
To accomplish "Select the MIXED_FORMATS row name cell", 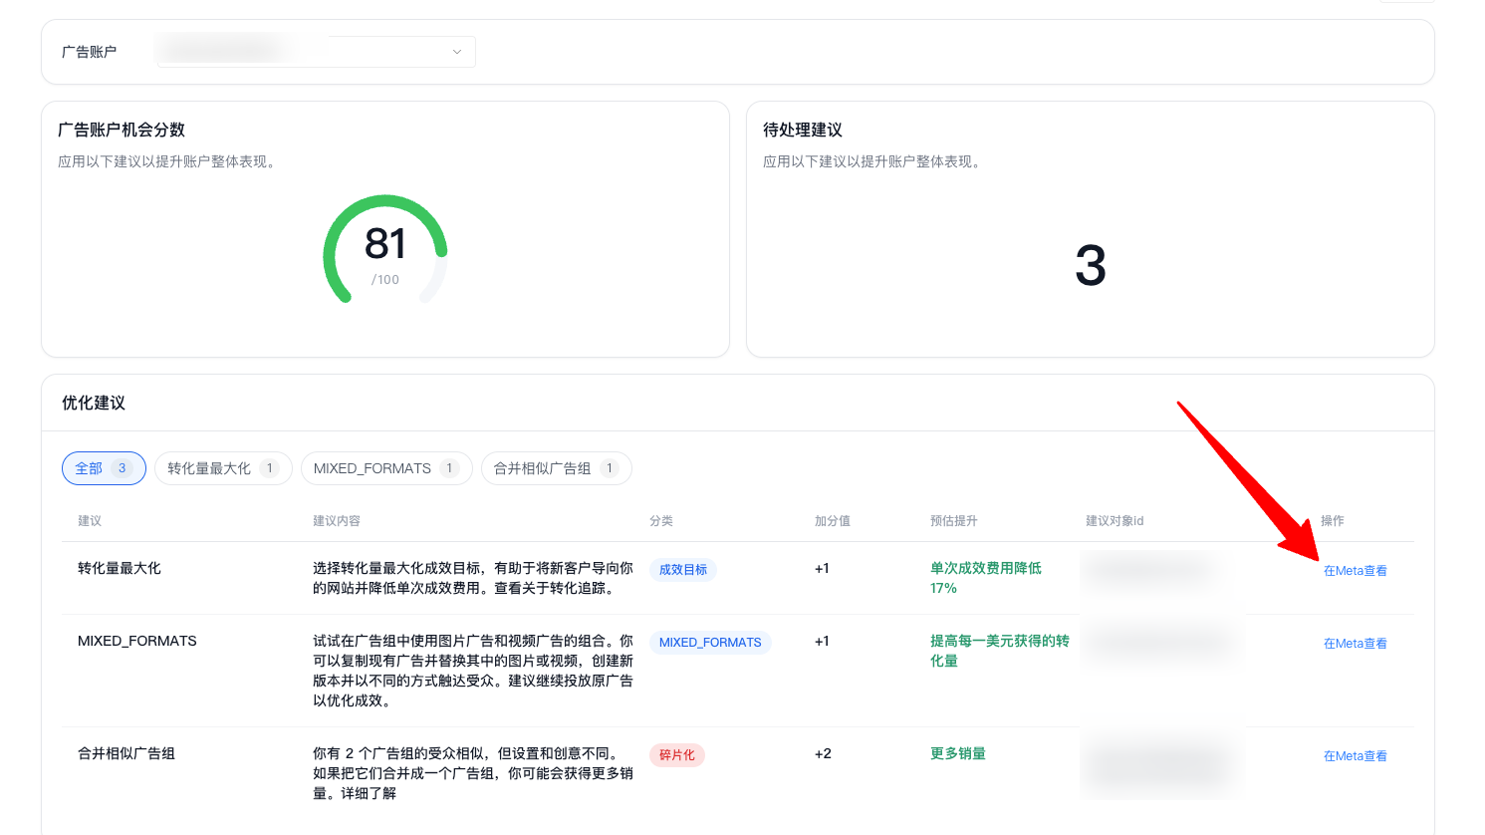I will click(137, 641).
